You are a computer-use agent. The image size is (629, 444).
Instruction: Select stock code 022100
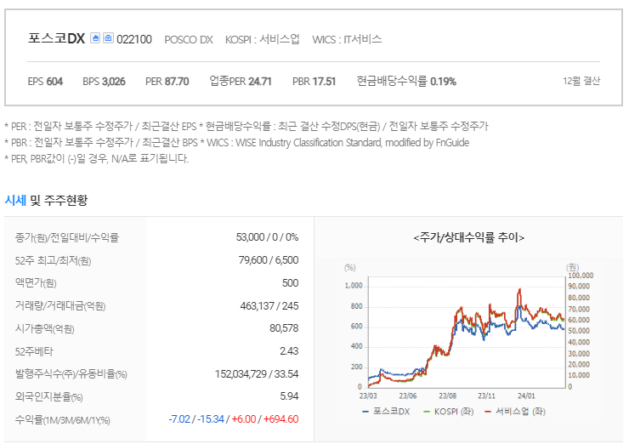134,39
